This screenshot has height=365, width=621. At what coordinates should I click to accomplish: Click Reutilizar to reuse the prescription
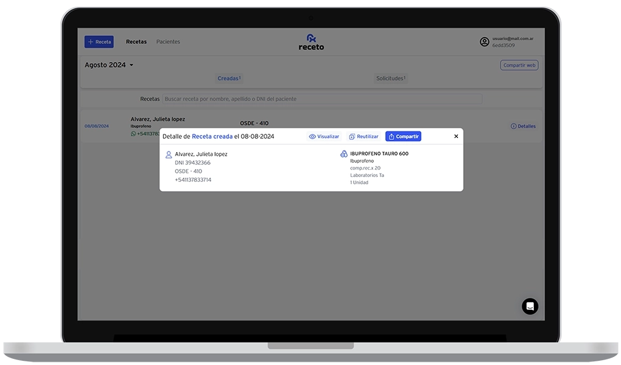[363, 137]
